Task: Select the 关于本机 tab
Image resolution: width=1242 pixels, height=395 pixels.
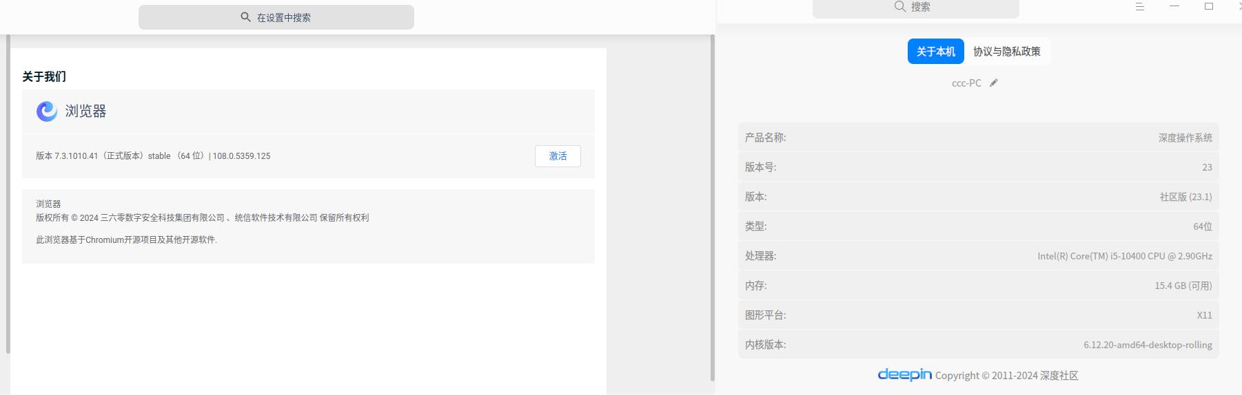Action: point(935,52)
